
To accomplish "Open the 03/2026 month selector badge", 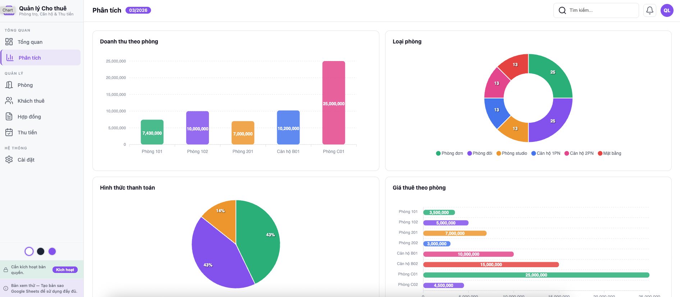I will click(138, 10).
